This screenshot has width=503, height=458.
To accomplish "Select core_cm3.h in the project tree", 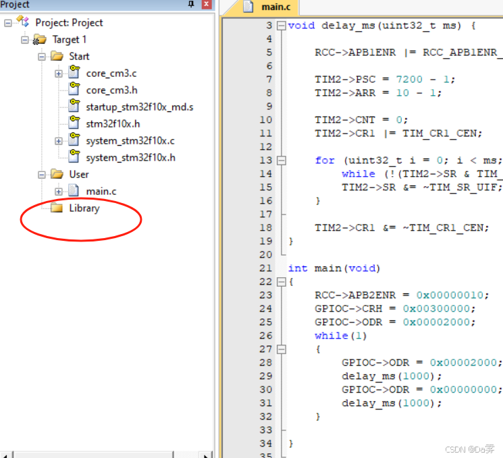I will [x=111, y=90].
